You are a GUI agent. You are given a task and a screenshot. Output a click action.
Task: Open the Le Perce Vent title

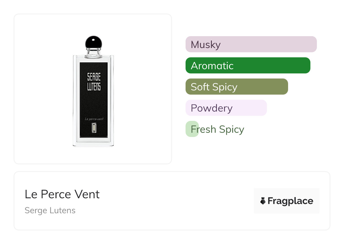[62, 194]
